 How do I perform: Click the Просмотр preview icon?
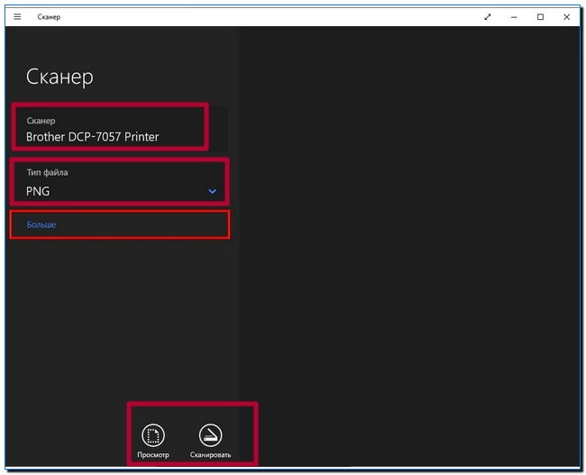coord(154,434)
